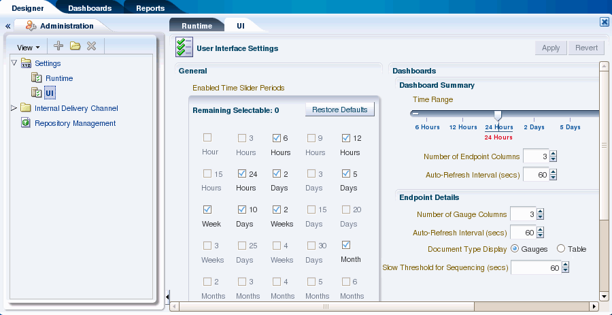Image resolution: width=612 pixels, height=315 pixels.
Task: Decrease Number of Endpoint Columns
Action: [x=553, y=159]
